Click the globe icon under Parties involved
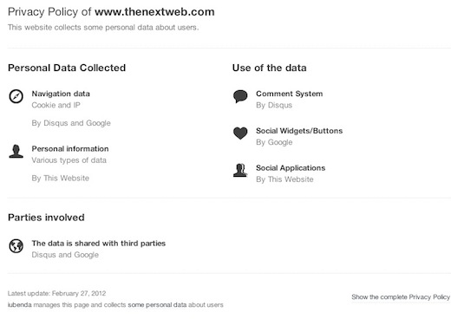Screen dimensions: 451x319 point(16,246)
